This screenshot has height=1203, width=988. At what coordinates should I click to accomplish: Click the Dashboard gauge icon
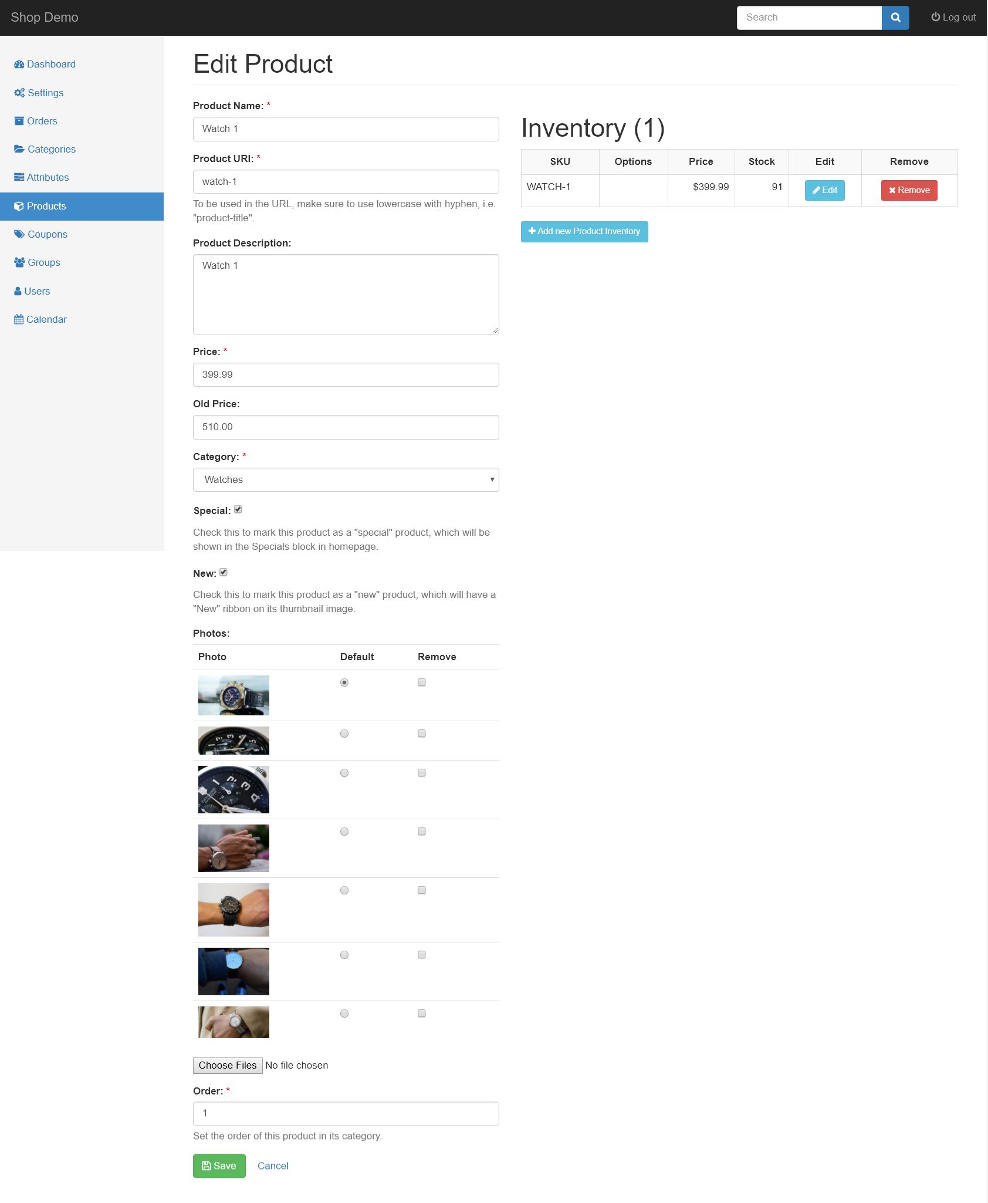[x=19, y=65]
